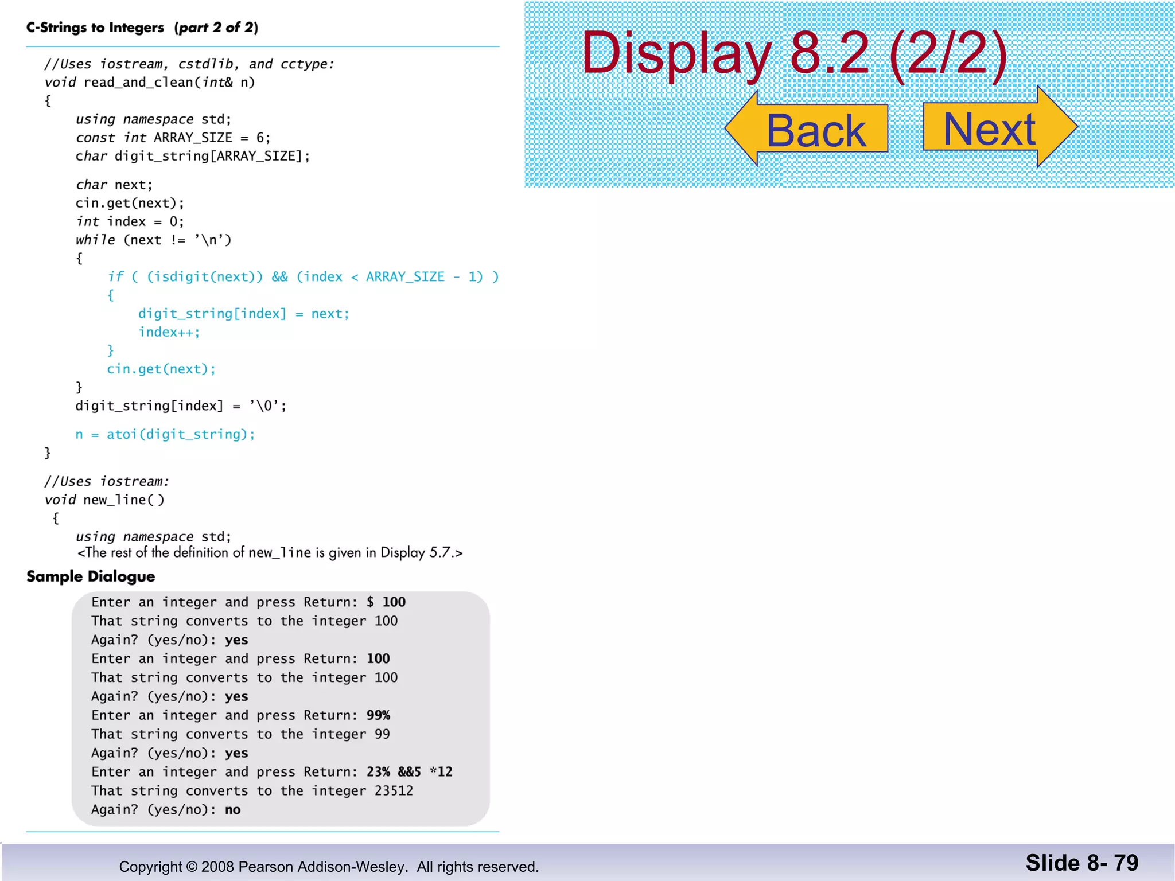Click 'const int ARRAY_SIZE = 6;' line
Viewport: 1175px width, 881px height.
tap(173, 138)
